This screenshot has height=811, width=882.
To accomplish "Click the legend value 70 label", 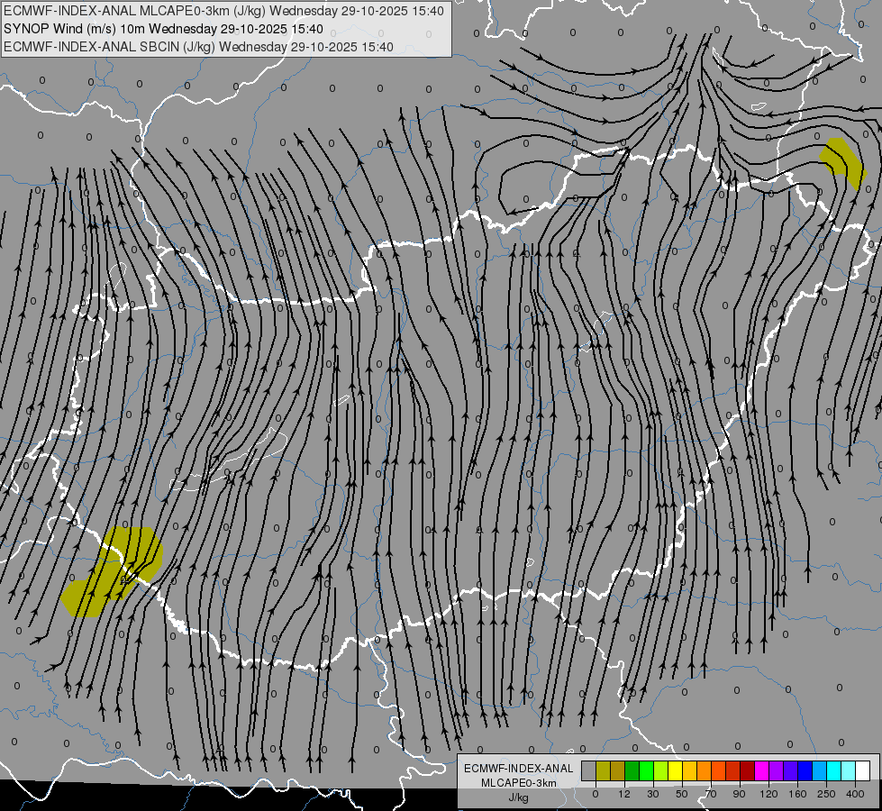I will pyautogui.click(x=711, y=794).
